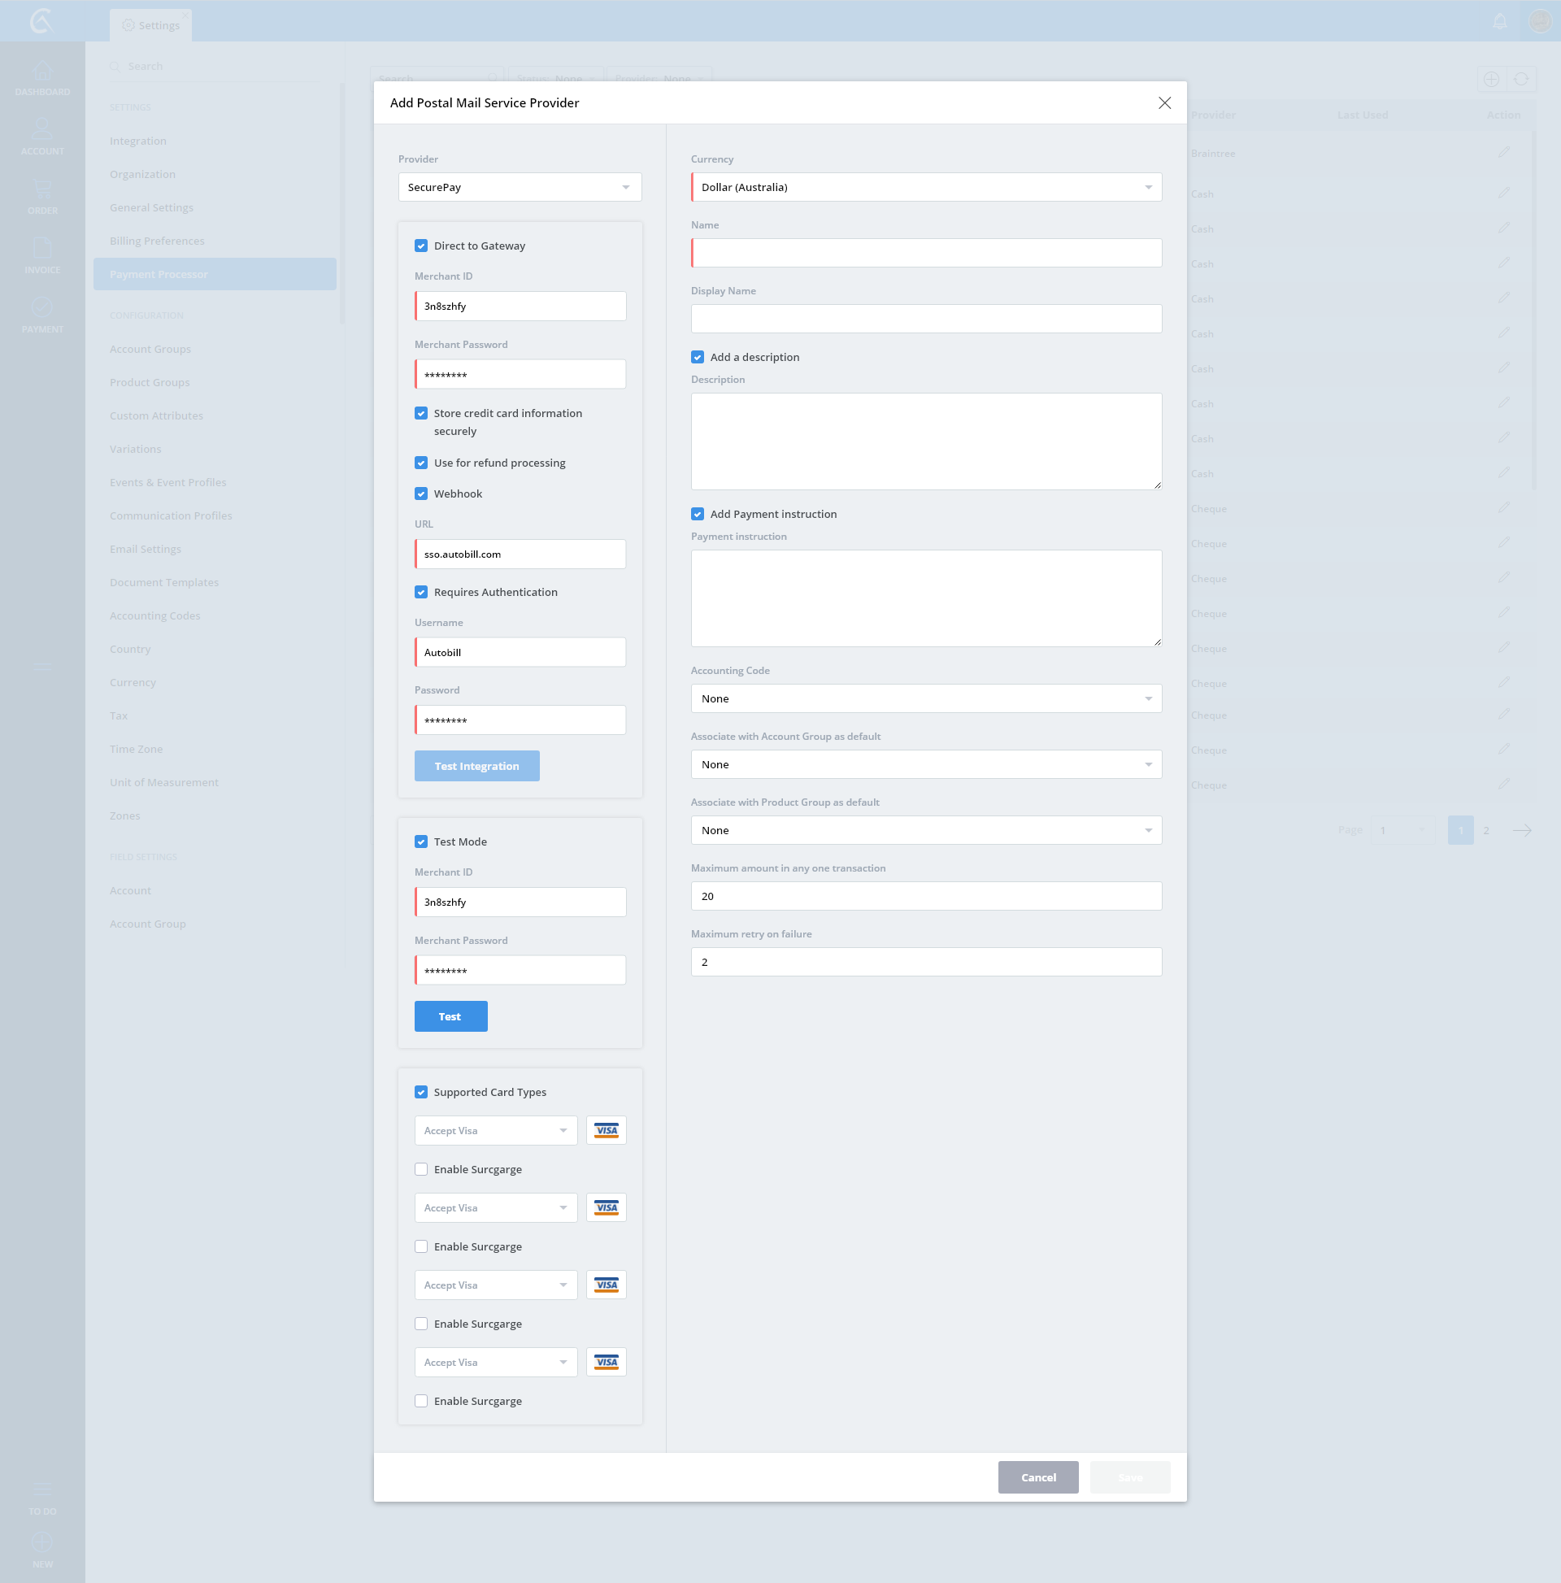Toggle the Webhook checkbox
1561x1583 pixels.
(x=421, y=494)
